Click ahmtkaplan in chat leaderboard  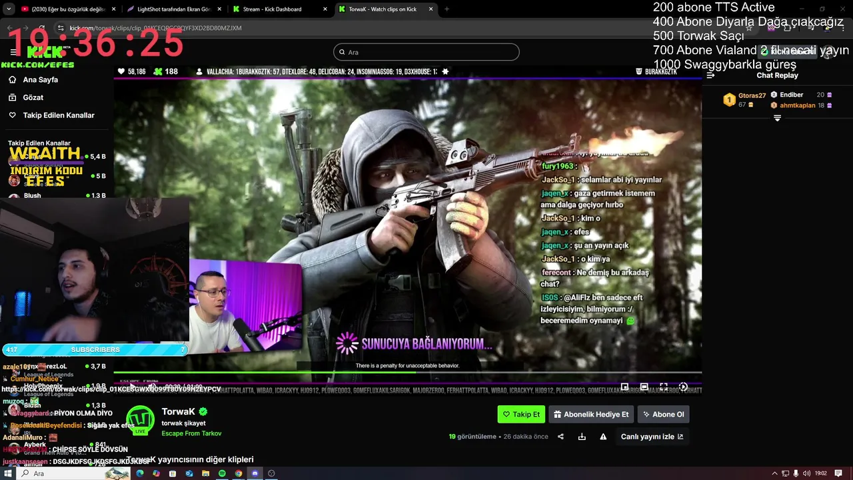(x=798, y=105)
